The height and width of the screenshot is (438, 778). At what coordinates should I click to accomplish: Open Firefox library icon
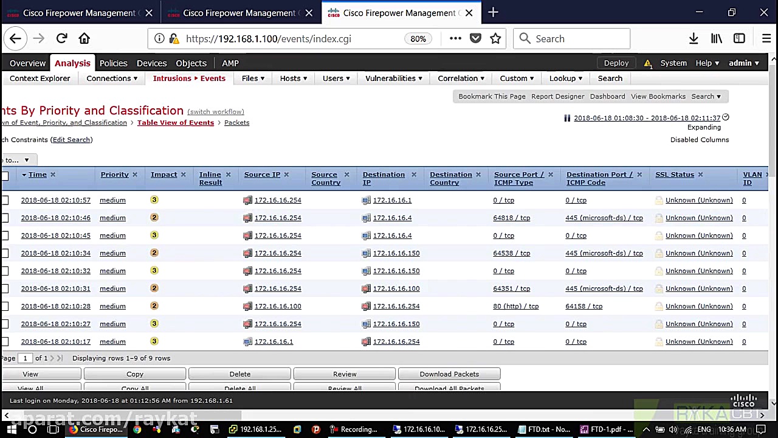click(x=717, y=38)
